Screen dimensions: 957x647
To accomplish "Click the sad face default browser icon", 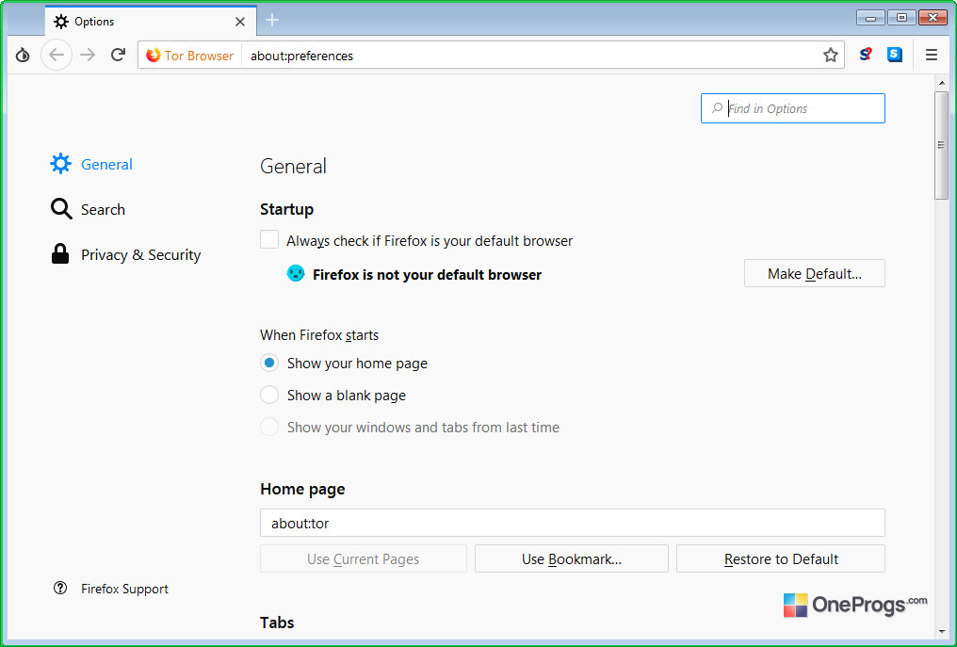I will (296, 273).
